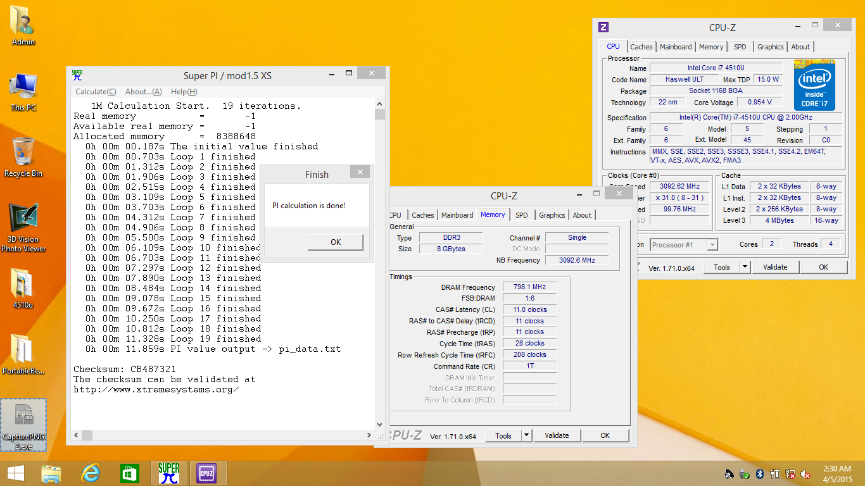Open the taskbar clock showing 2:30 AM
Viewport: 865px width, 486px height.
click(x=837, y=474)
